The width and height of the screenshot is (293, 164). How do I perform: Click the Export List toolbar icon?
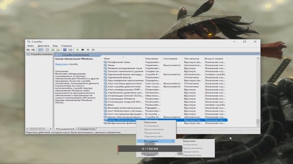click(58, 50)
